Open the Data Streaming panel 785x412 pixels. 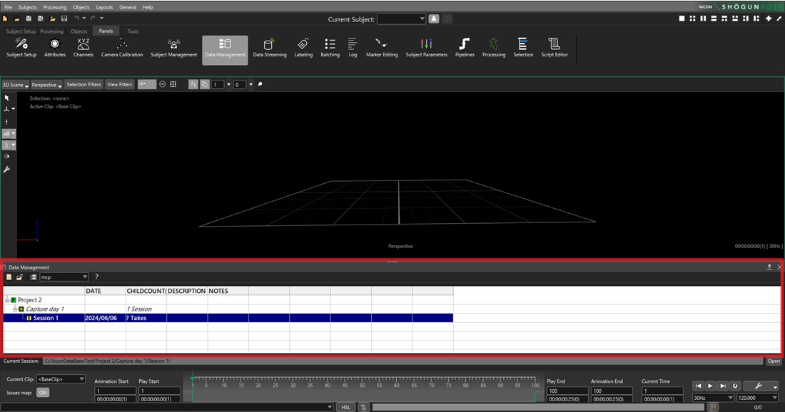click(269, 48)
